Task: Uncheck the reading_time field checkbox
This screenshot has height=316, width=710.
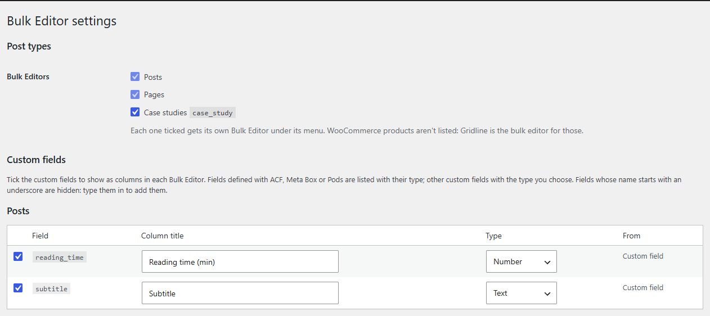Action: click(18, 256)
